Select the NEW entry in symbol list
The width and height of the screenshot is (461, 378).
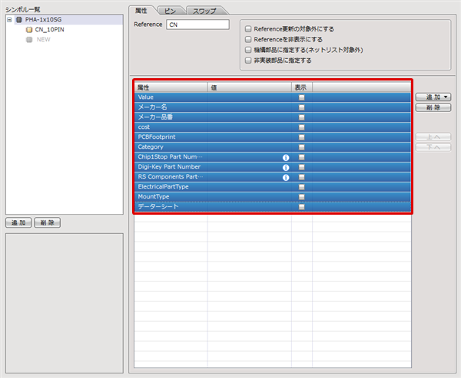click(x=43, y=40)
